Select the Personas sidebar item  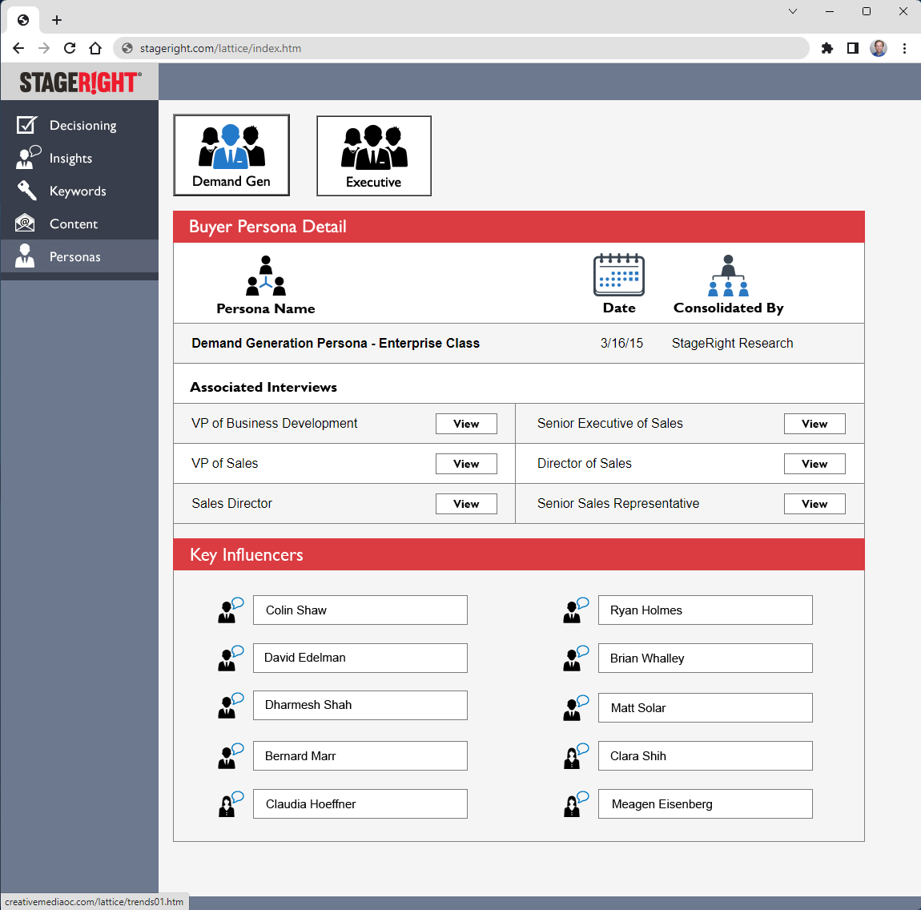pos(79,256)
